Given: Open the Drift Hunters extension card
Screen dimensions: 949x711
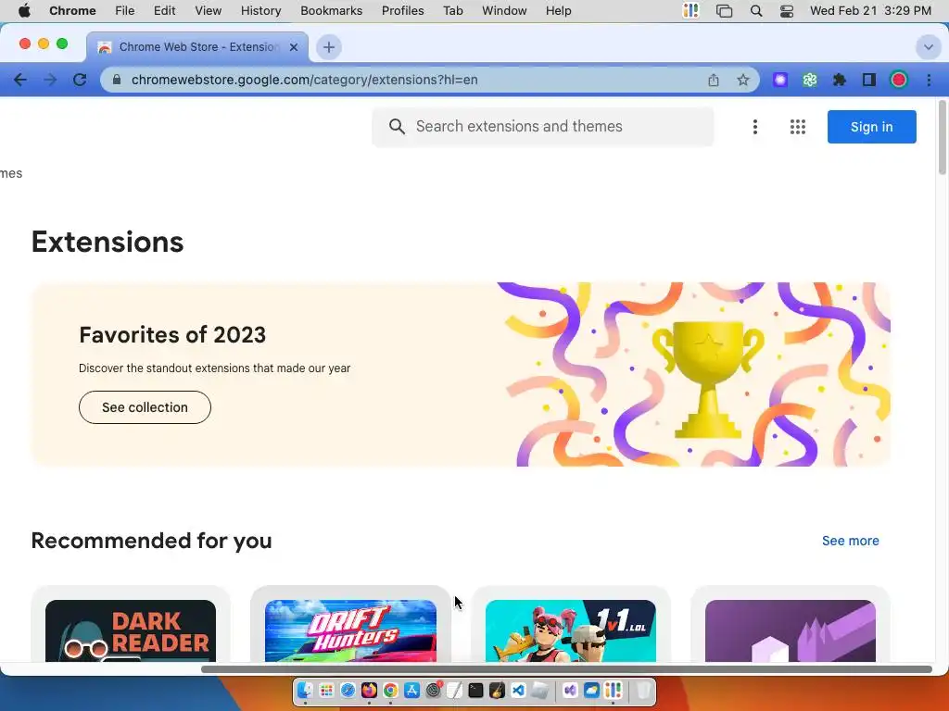Looking at the screenshot, I should [x=350, y=624].
